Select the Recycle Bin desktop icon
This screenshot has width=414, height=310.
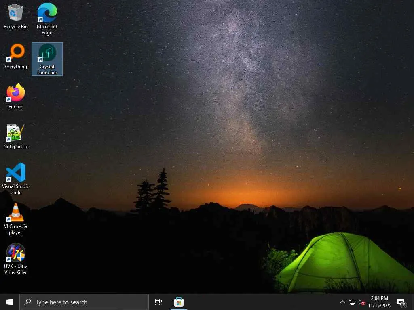[16, 16]
